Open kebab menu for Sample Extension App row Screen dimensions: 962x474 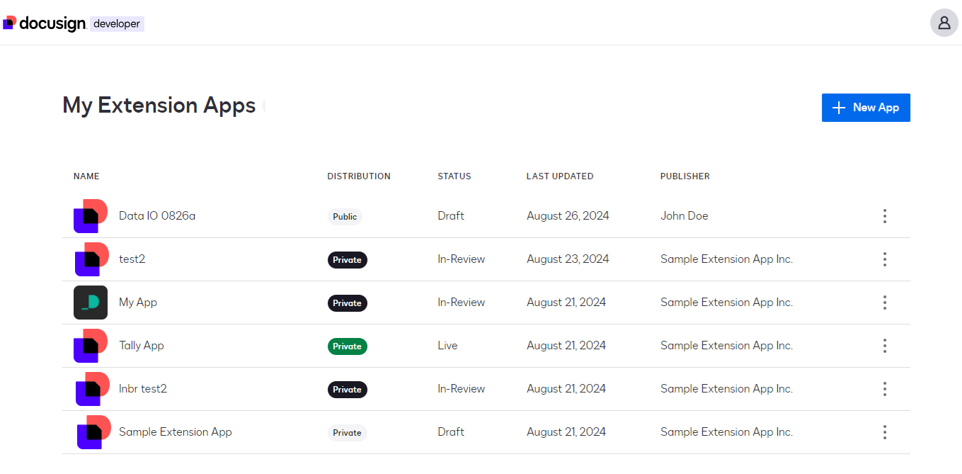884,432
